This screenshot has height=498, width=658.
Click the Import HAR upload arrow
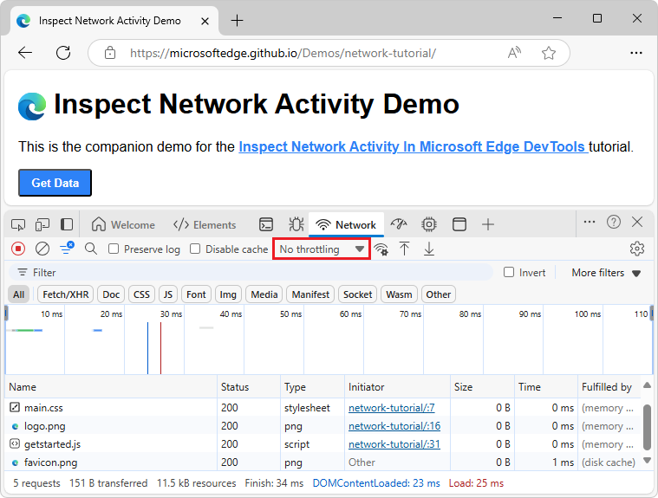click(x=404, y=249)
